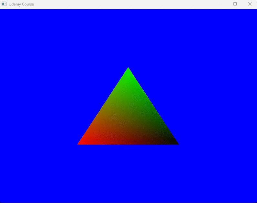
Task: Click the bottom-right corner of the blue canvas
Action: pyautogui.click(x=255, y=201)
